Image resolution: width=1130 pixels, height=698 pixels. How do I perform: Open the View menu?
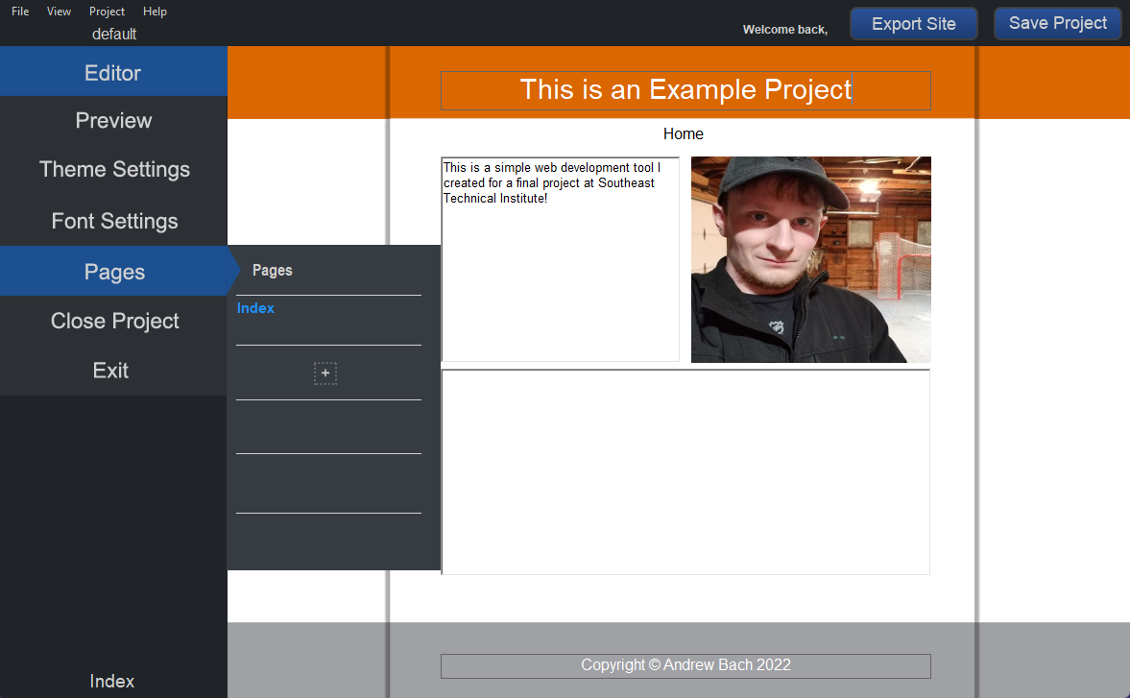[x=59, y=12]
